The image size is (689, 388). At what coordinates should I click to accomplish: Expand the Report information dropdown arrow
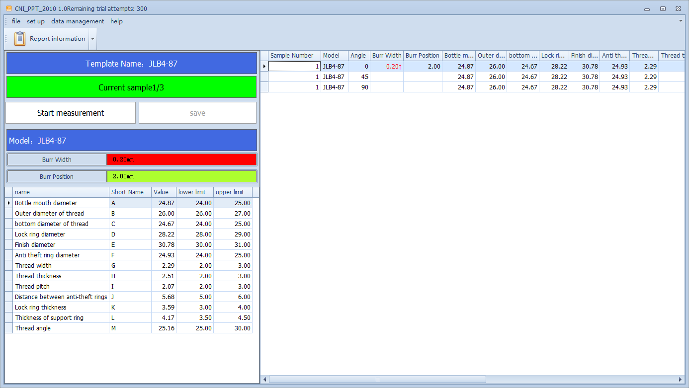93,39
